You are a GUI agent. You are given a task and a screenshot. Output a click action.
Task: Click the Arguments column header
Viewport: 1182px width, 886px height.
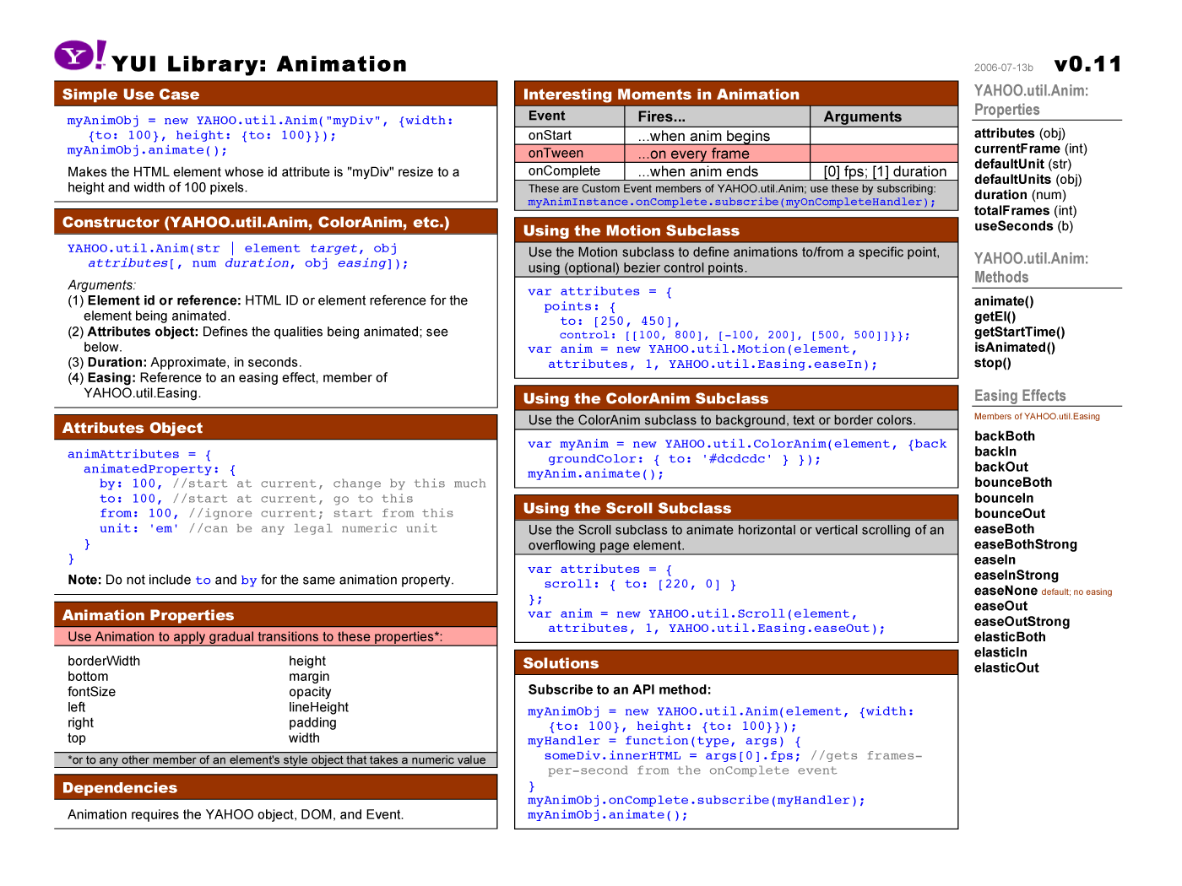[x=862, y=116]
